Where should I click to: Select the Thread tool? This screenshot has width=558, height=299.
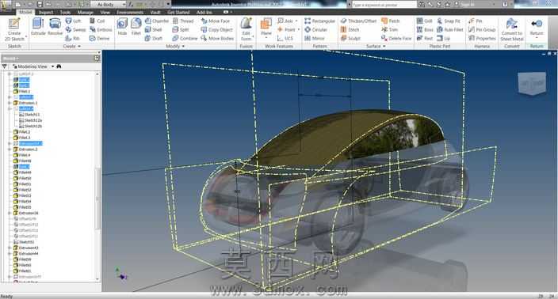tap(183, 21)
